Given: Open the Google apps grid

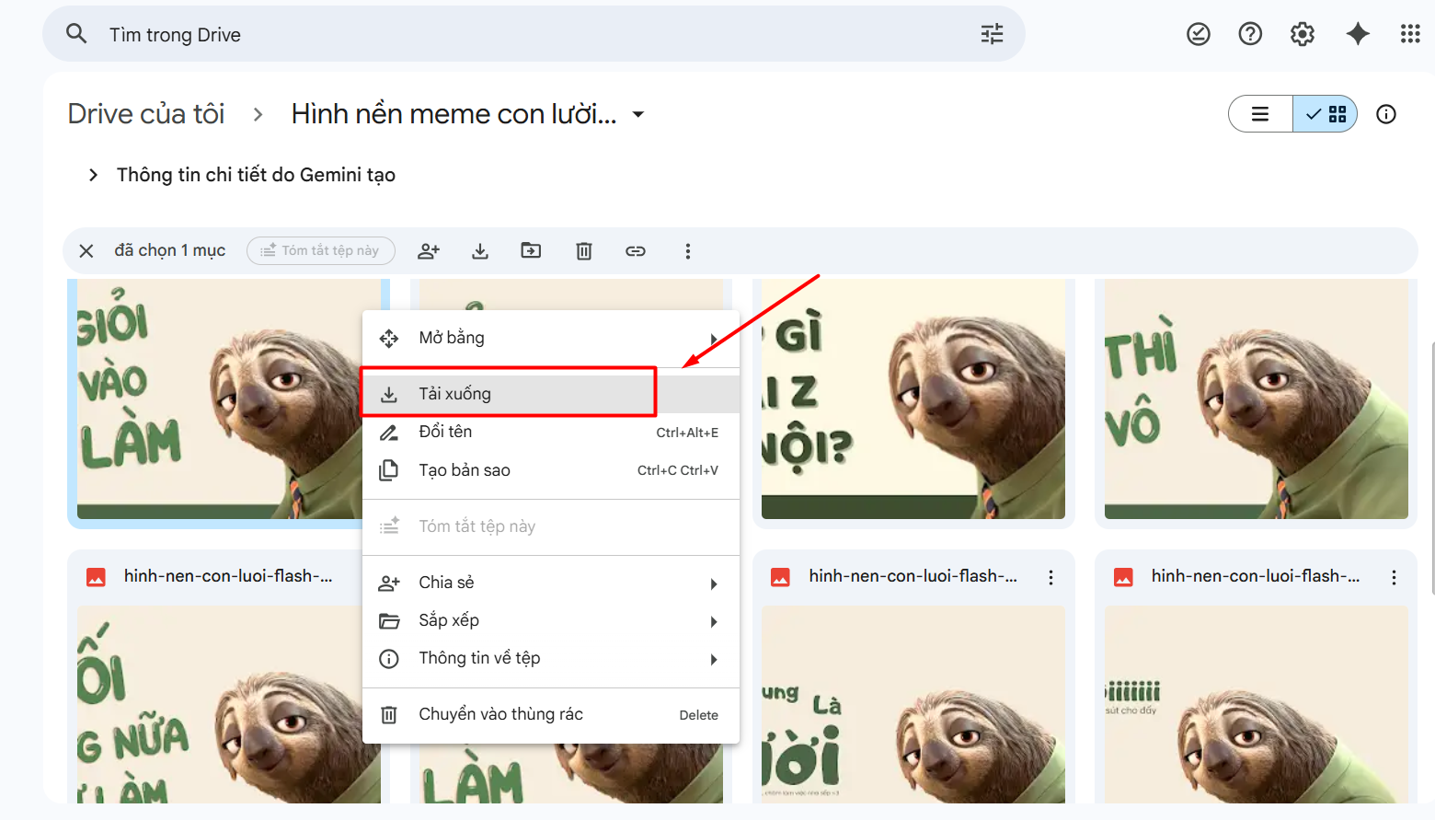Looking at the screenshot, I should pos(1410,34).
